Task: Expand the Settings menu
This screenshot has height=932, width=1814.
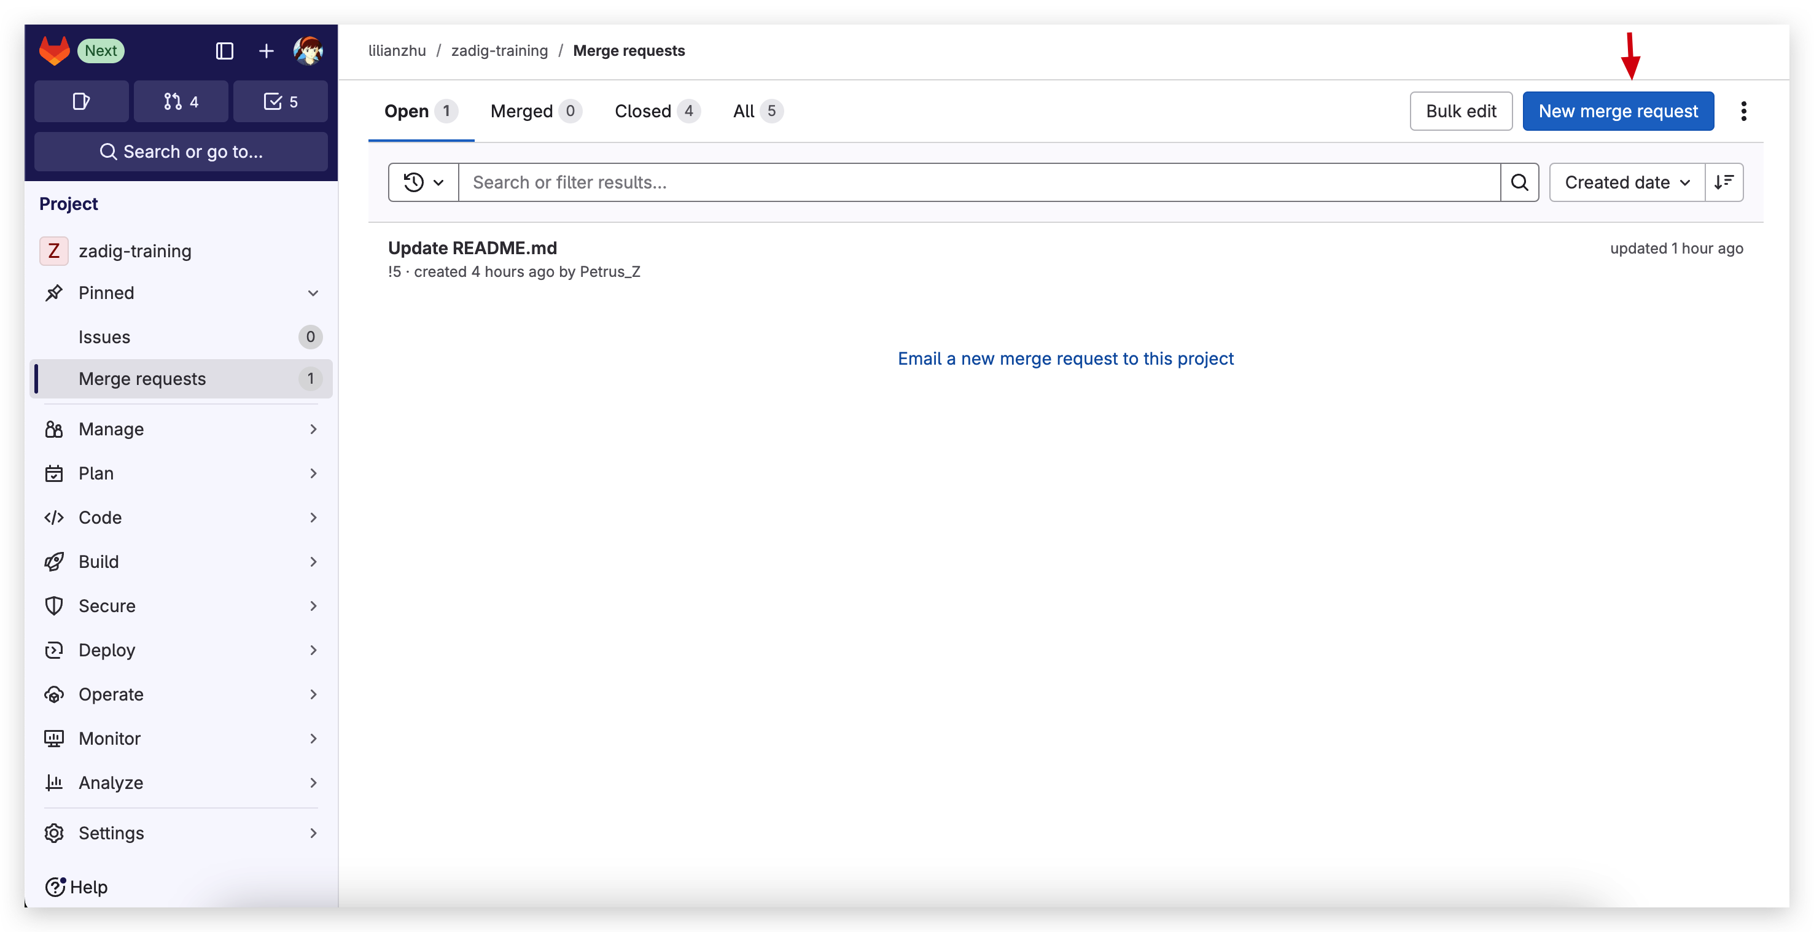Action: click(181, 834)
